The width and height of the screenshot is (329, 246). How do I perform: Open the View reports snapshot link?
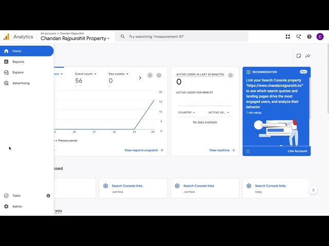pyautogui.click(x=144, y=150)
